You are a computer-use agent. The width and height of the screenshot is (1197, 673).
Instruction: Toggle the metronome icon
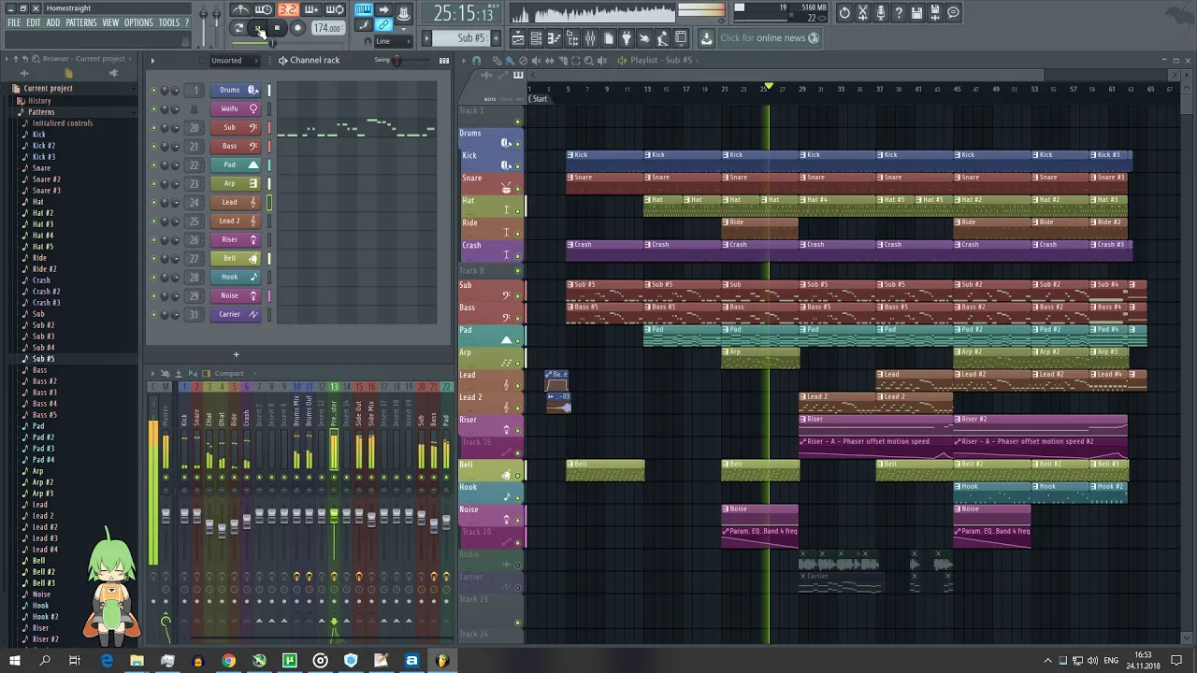click(x=240, y=10)
